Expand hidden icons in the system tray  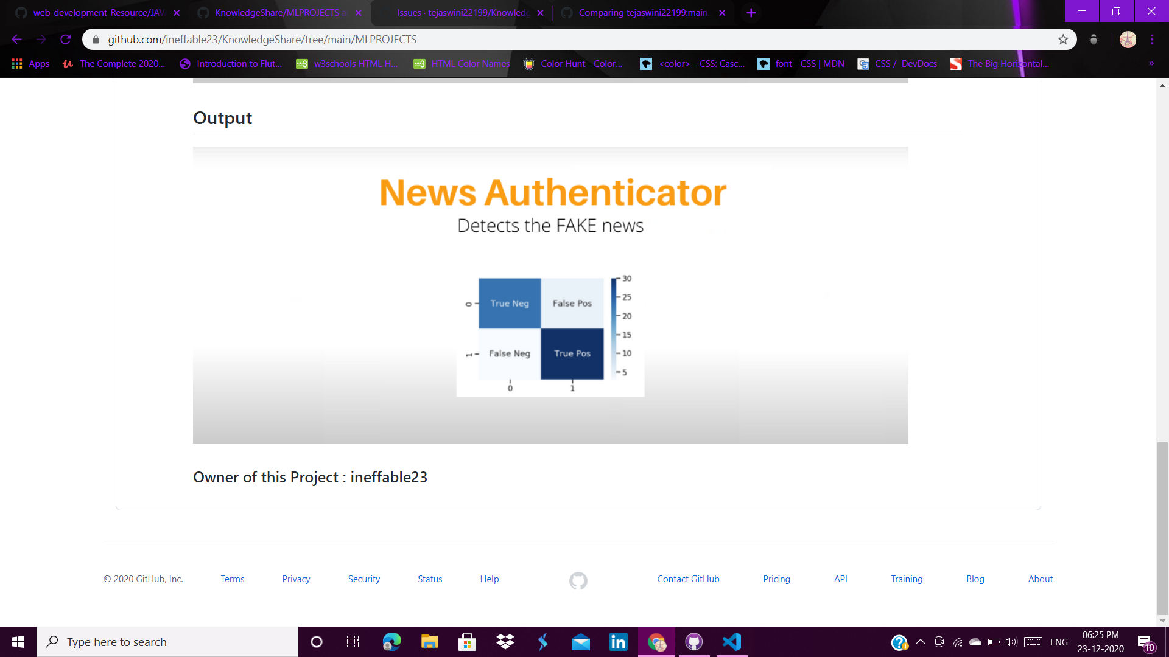tap(921, 641)
